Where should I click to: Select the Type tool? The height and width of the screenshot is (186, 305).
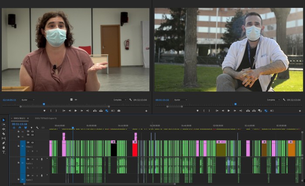[x=3, y=152]
